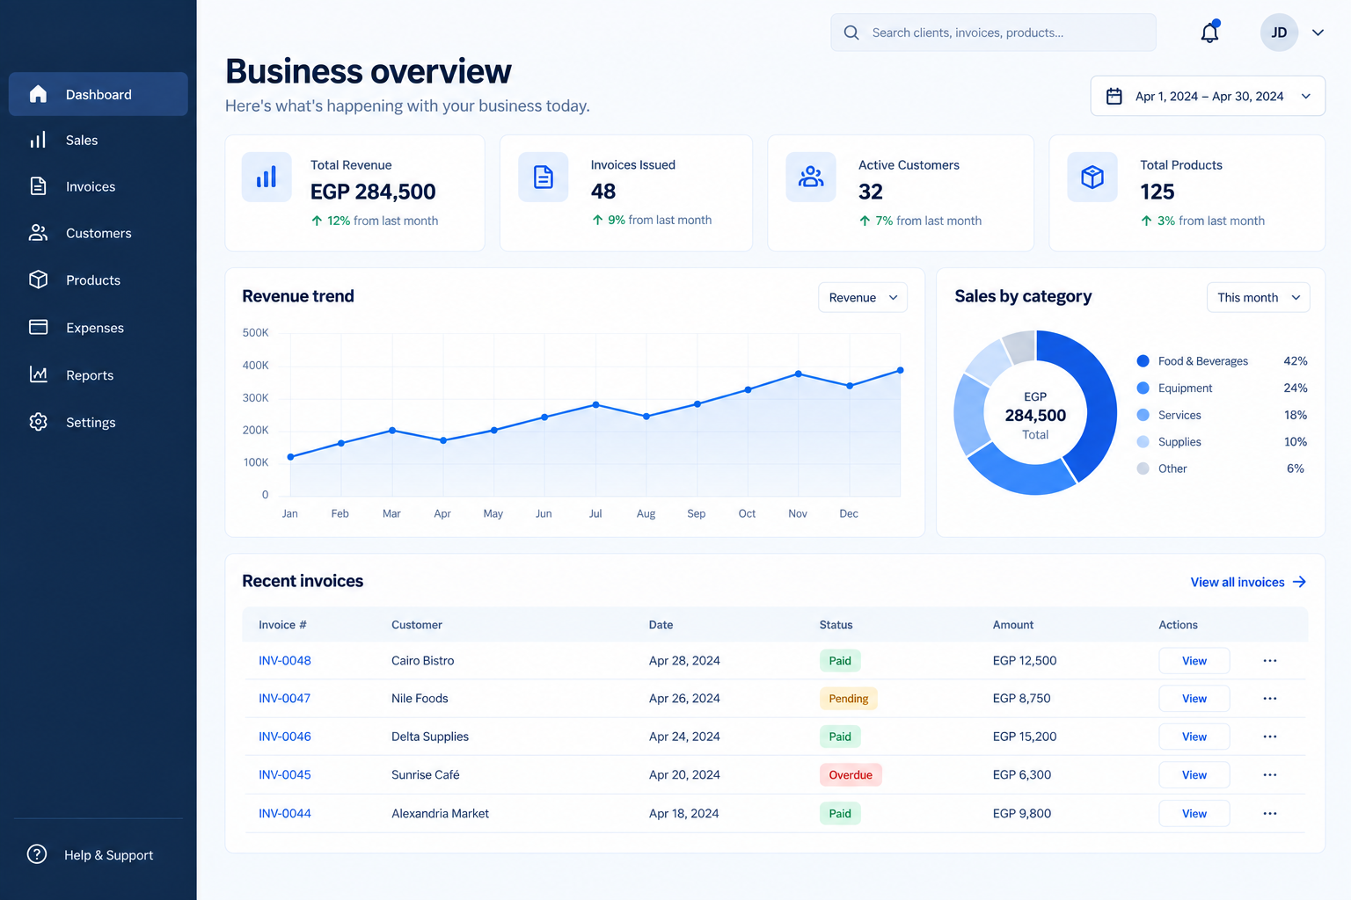Click the JD user avatar

coord(1279,33)
